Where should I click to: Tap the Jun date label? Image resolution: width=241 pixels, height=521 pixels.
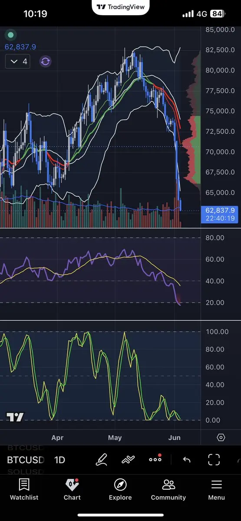(174, 438)
